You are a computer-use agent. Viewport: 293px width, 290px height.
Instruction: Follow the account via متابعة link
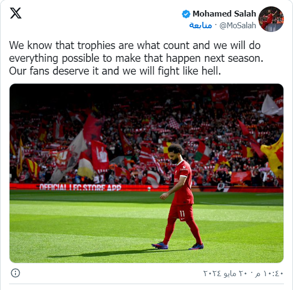[200, 25]
